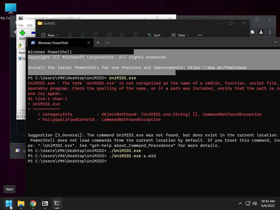Click the Windows Terminal taskbar icon
The image size is (280, 210).
click(57, 203)
